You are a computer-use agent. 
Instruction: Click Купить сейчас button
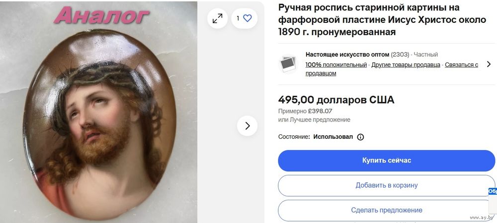coord(386,161)
